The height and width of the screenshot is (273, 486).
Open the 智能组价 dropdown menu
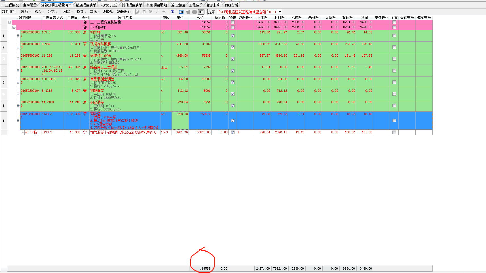point(124,12)
